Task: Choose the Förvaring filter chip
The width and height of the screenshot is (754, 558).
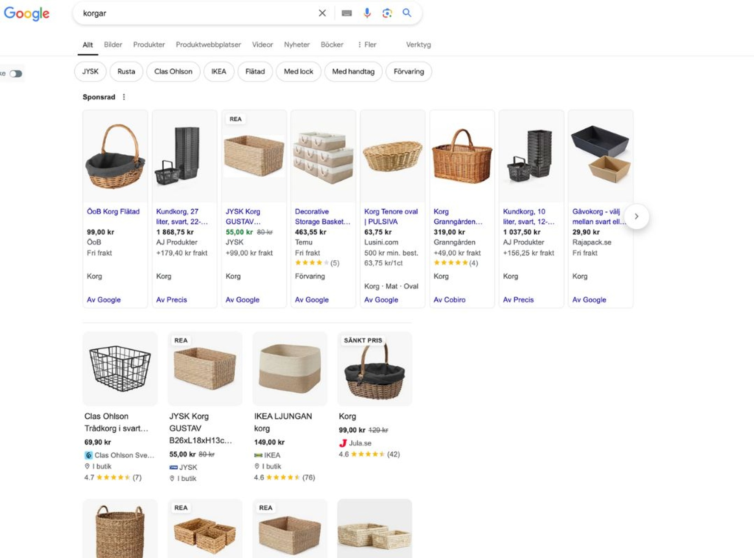Action: pos(409,71)
